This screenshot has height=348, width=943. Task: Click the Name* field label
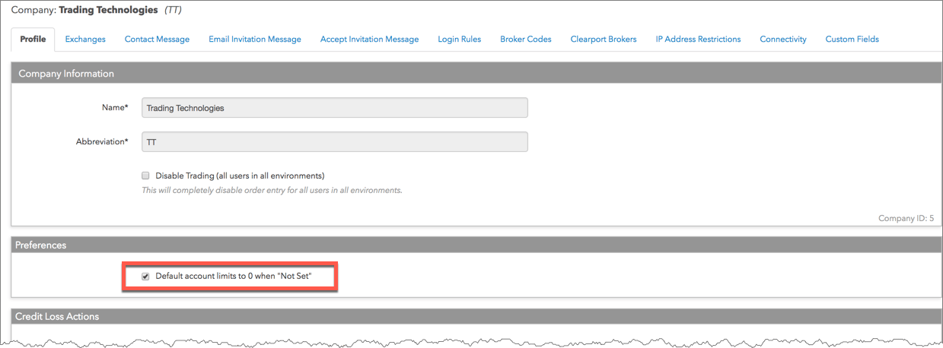[x=115, y=108]
